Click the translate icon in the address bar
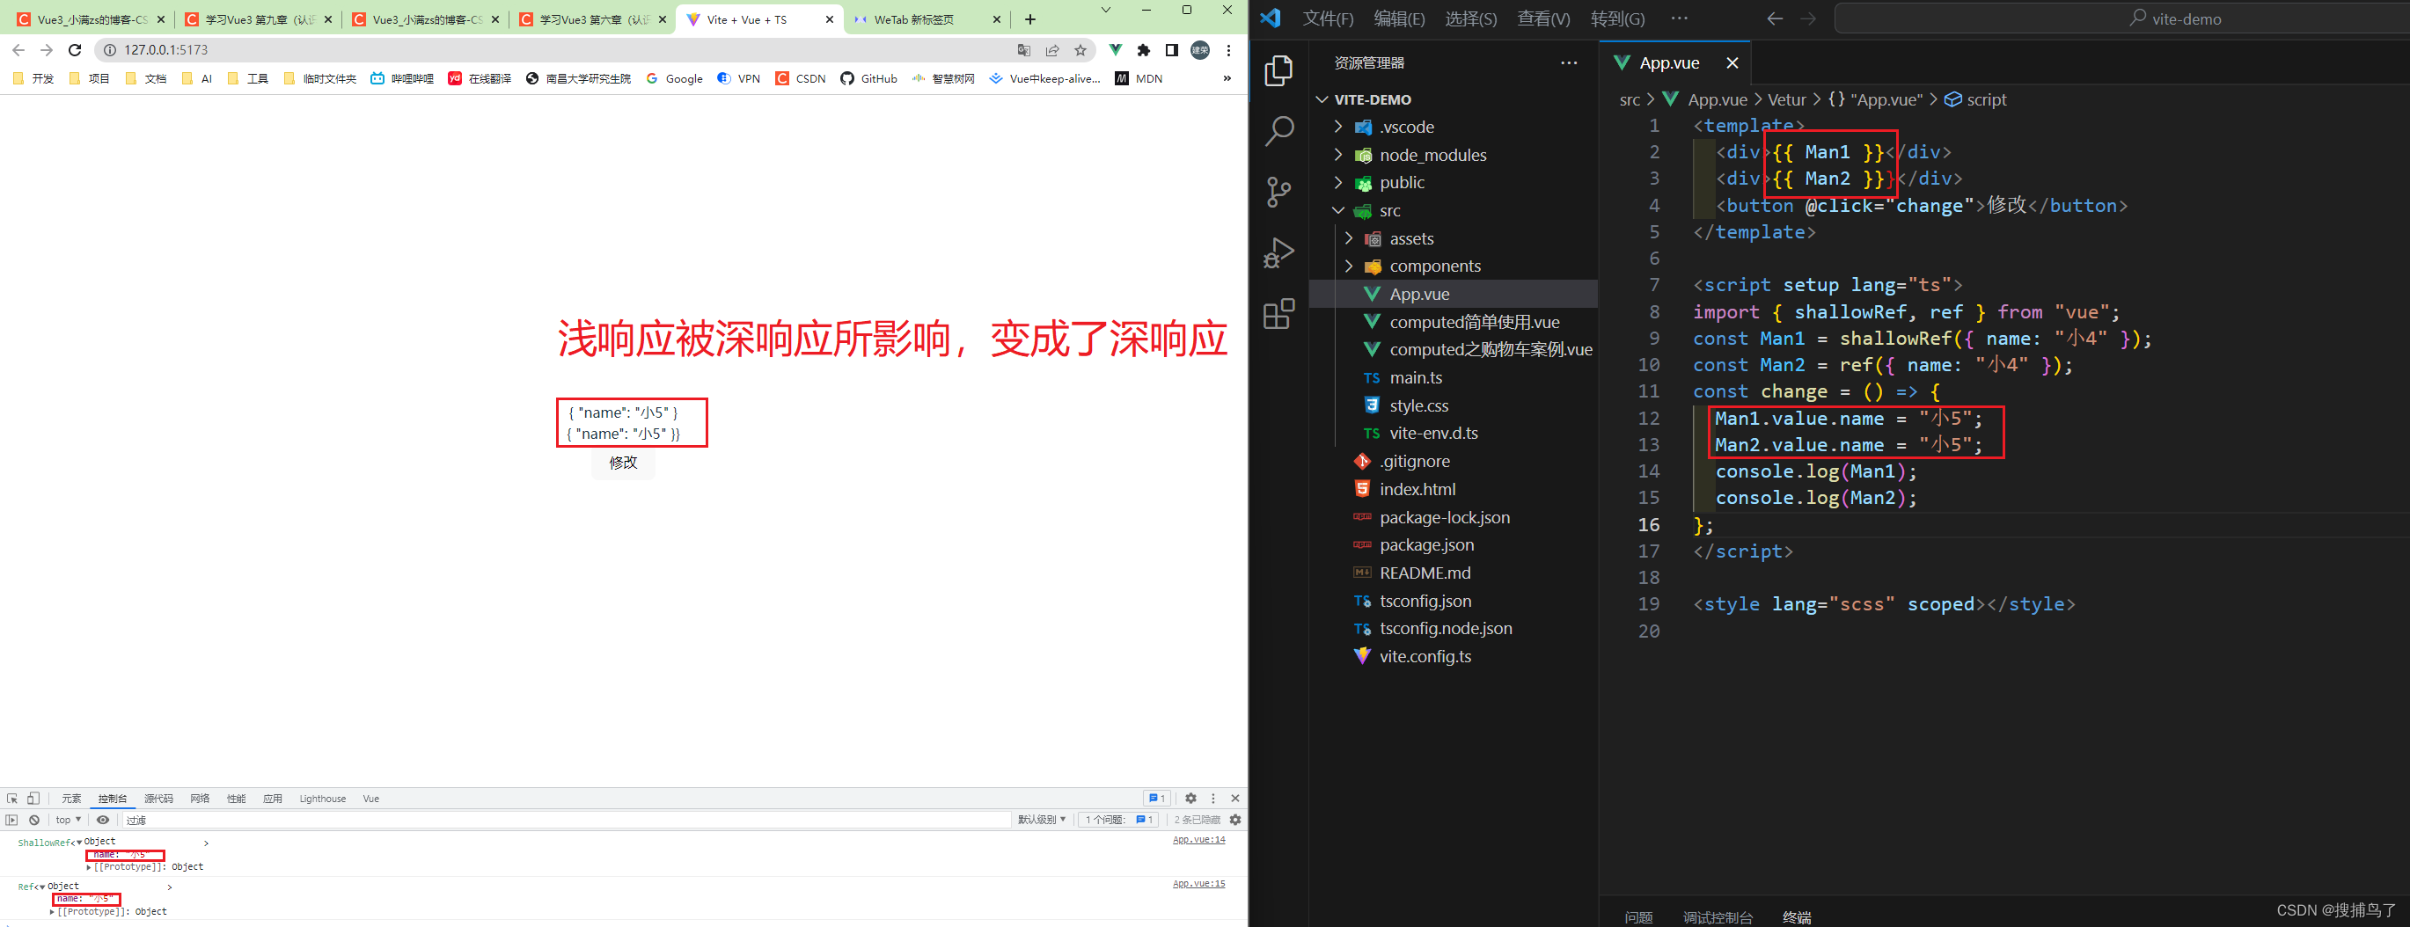 (x=1023, y=49)
